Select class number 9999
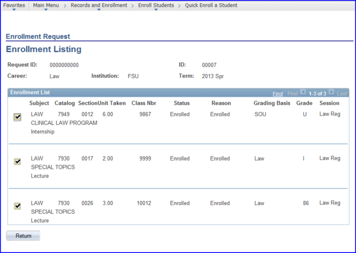This screenshot has width=356, height=253. 145,158
